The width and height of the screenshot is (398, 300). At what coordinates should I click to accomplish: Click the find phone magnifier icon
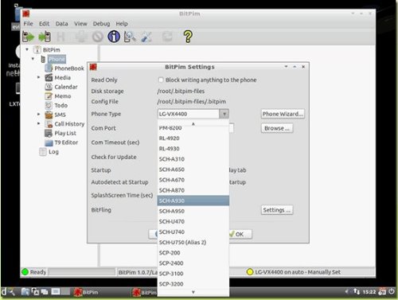pos(130,37)
